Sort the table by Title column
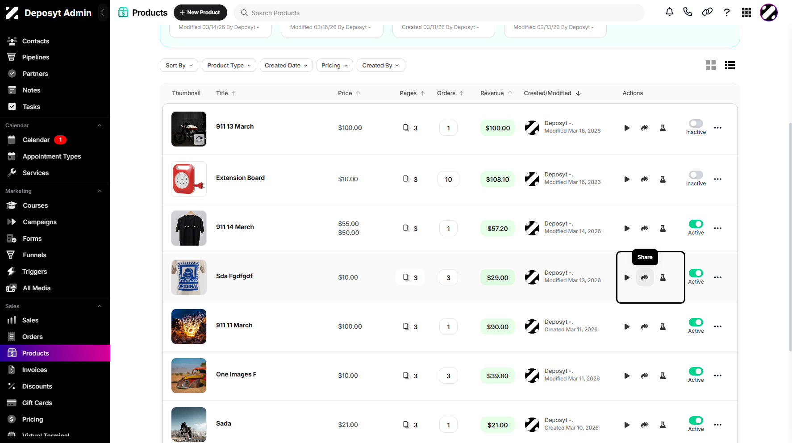Viewport: 792px width, 443px height. coord(226,93)
